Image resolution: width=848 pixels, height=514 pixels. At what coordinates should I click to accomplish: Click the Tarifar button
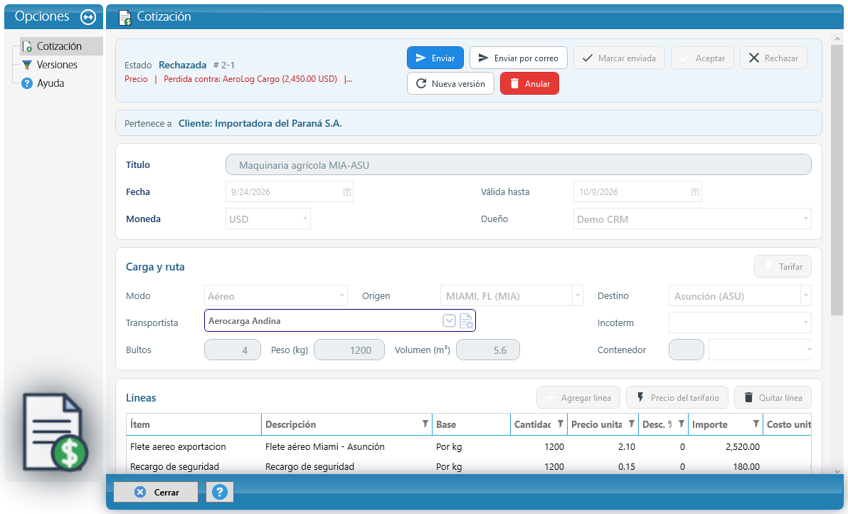click(x=783, y=267)
